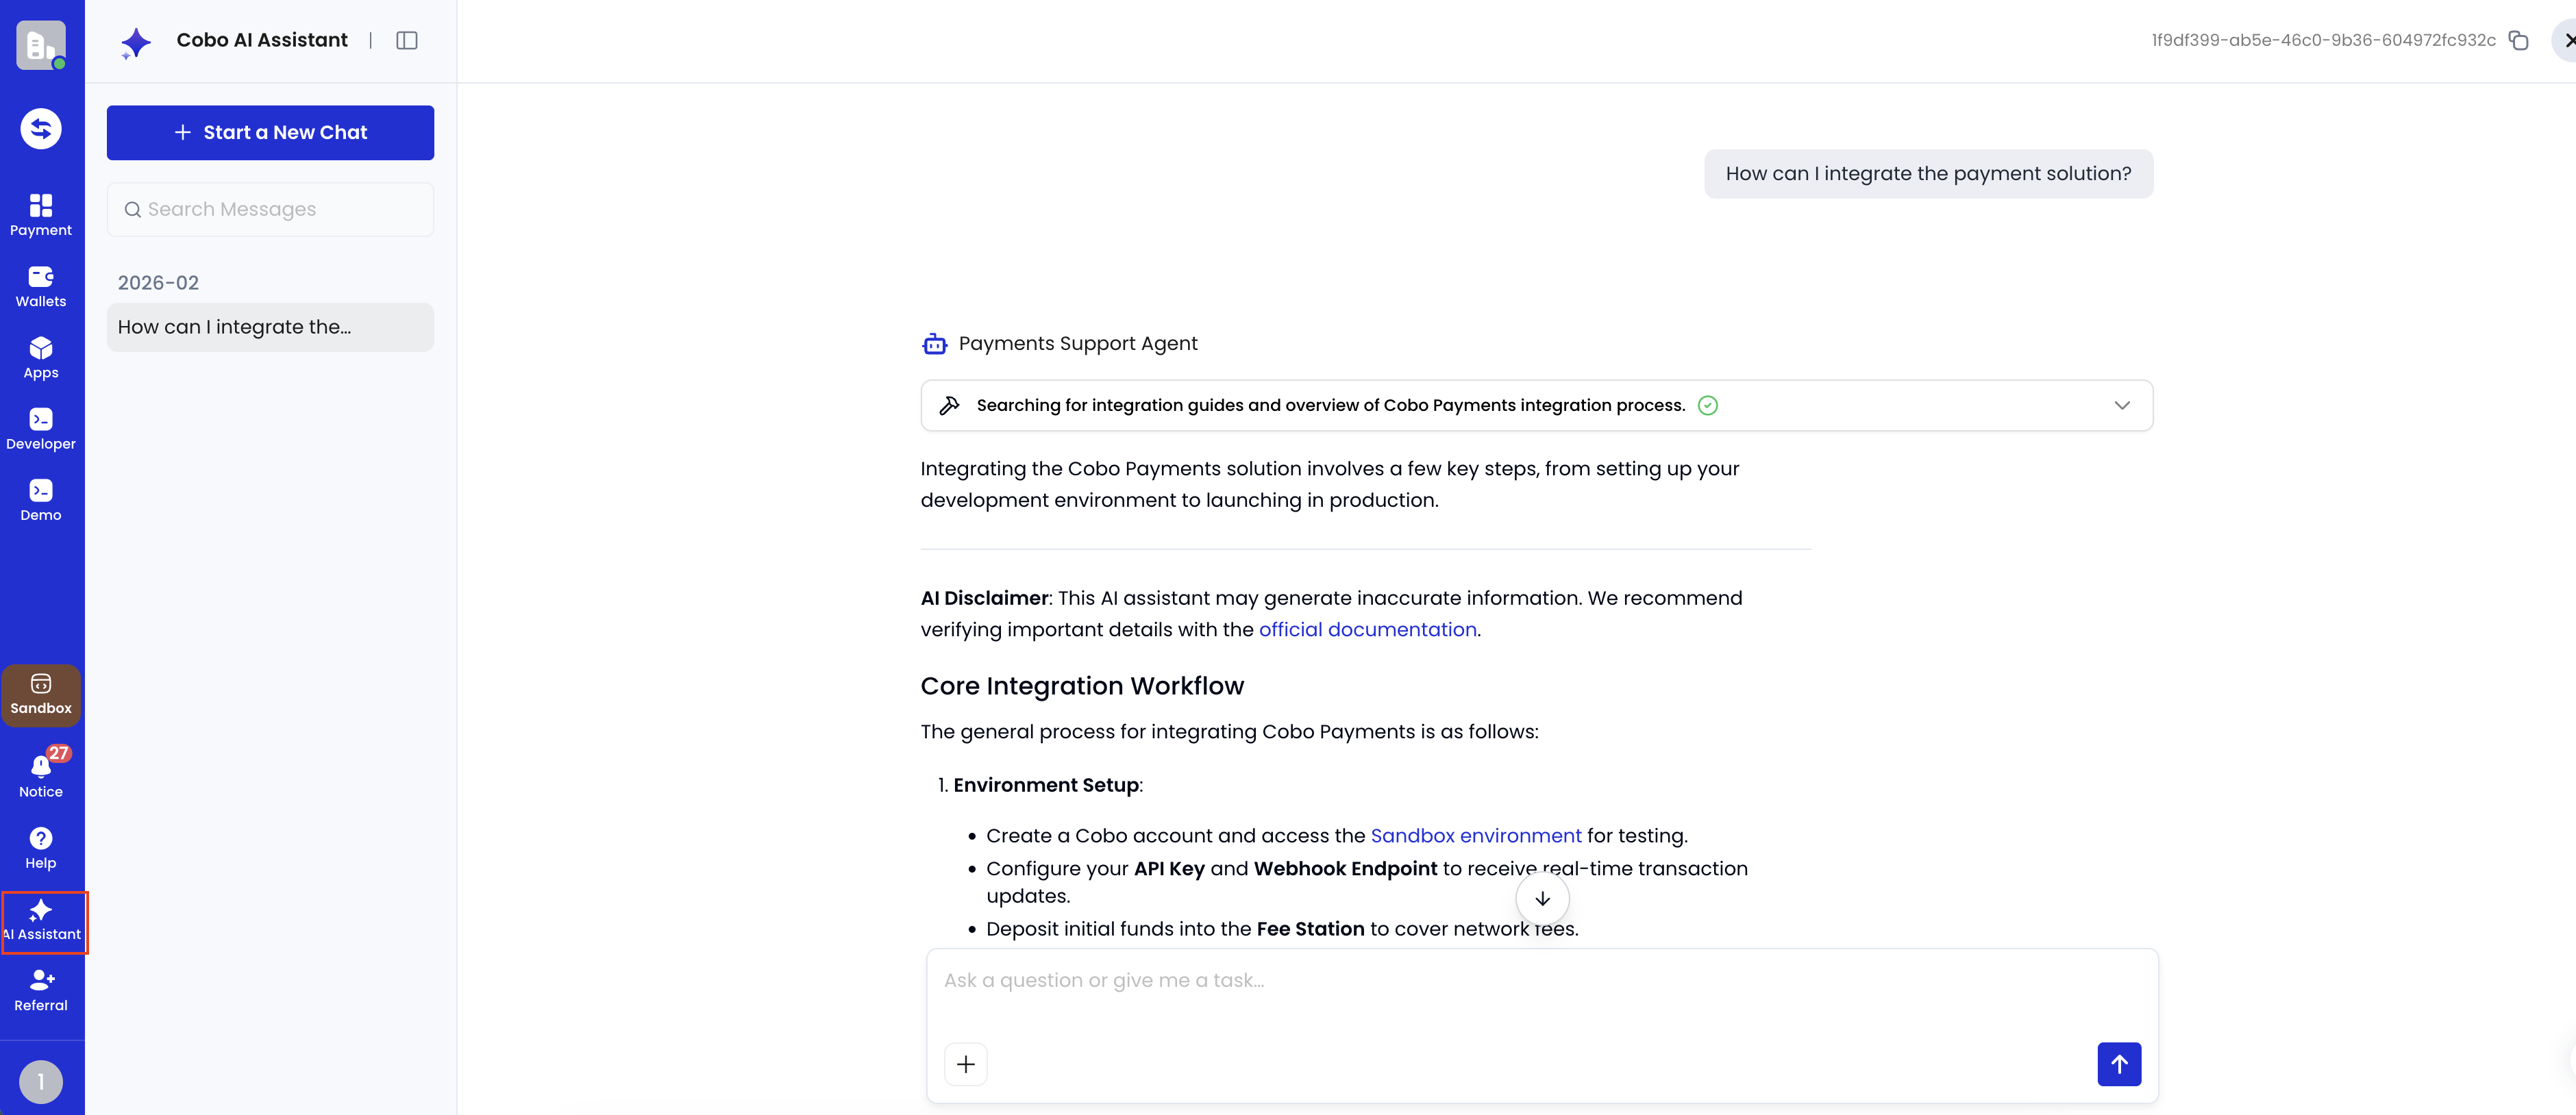Open the Apps section
2576x1115 pixels.
[x=40, y=357]
